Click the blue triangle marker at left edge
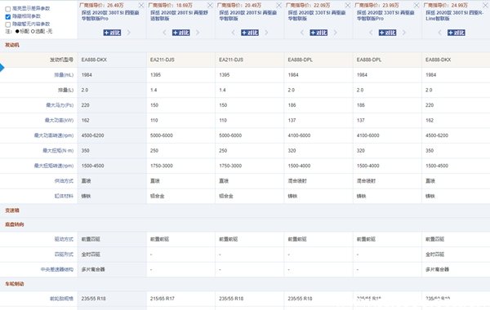 click(2, 68)
